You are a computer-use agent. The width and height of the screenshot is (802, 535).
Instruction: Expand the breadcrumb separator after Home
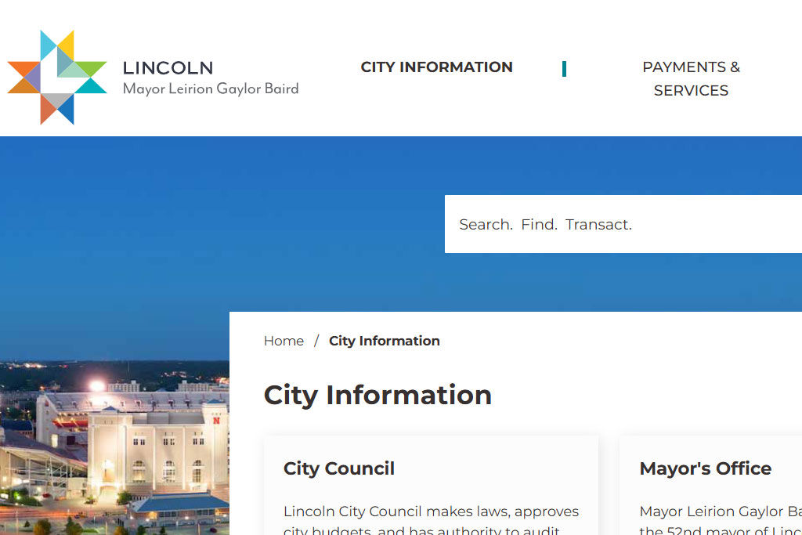click(316, 341)
